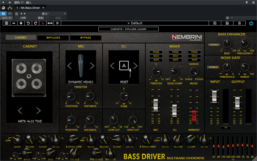Toggle plugin power with the blue power icon
Image resolution: width=257 pixels, height=161 pixels.
[251, 23]
